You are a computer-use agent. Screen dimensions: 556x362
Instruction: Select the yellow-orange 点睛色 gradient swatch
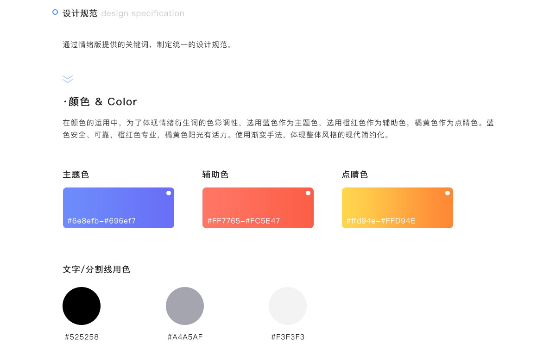click(398, 208)
